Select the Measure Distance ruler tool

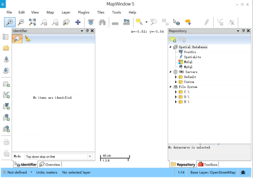pos(115,23)
